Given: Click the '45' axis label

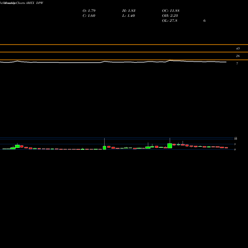Looking at the screenshot, I should point(238,49).
